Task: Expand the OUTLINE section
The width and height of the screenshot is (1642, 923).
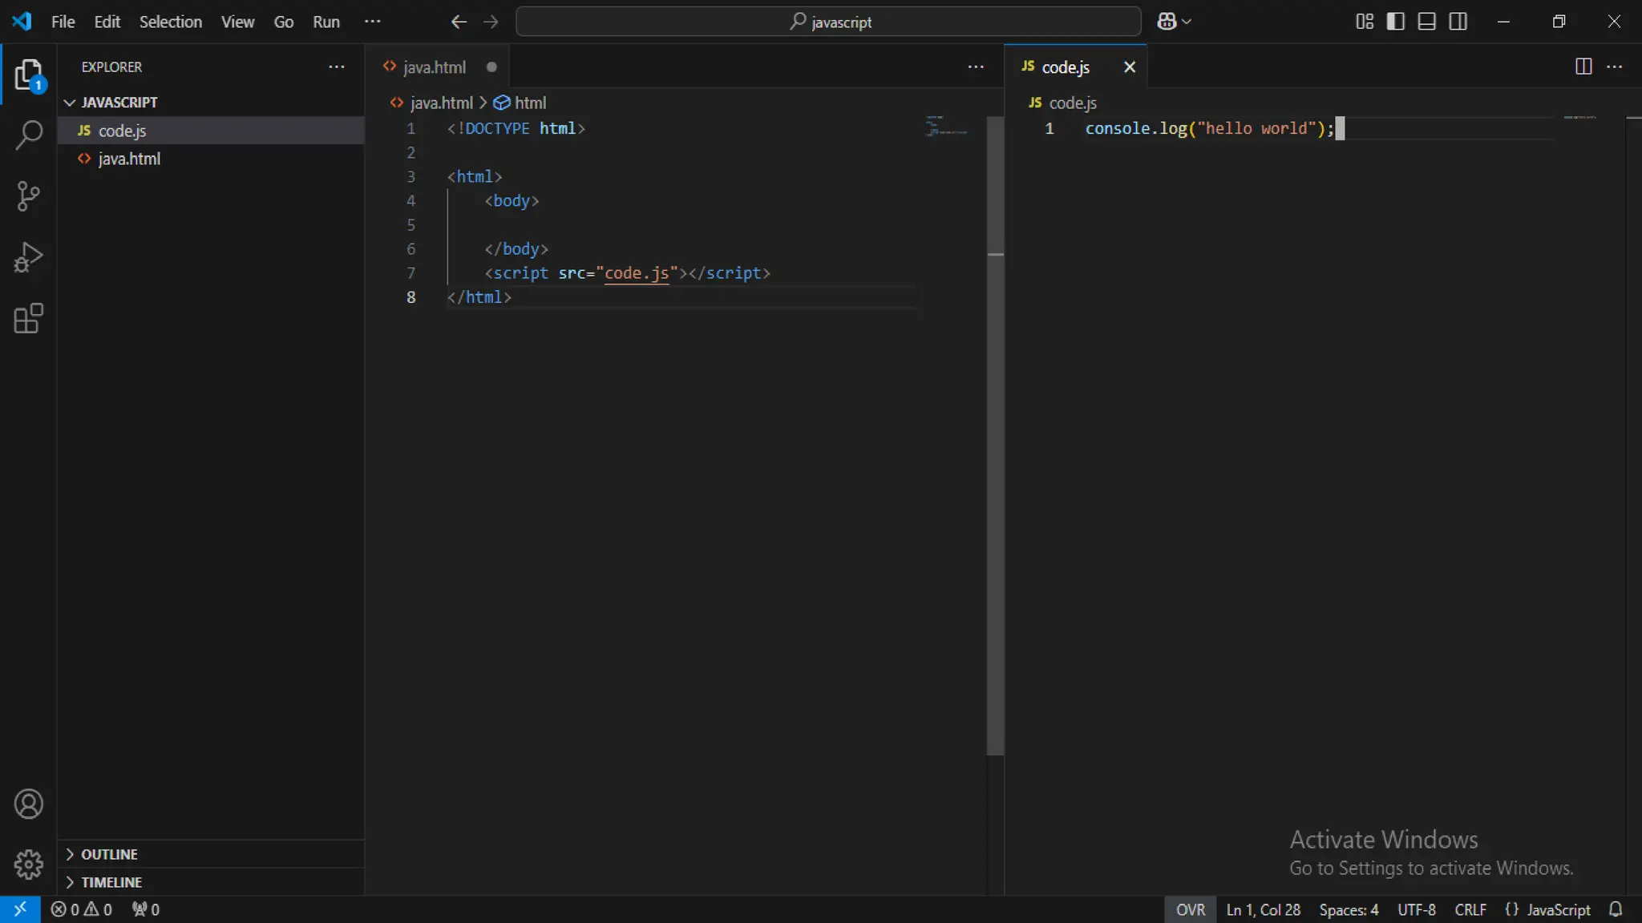Action: point(109,854)
